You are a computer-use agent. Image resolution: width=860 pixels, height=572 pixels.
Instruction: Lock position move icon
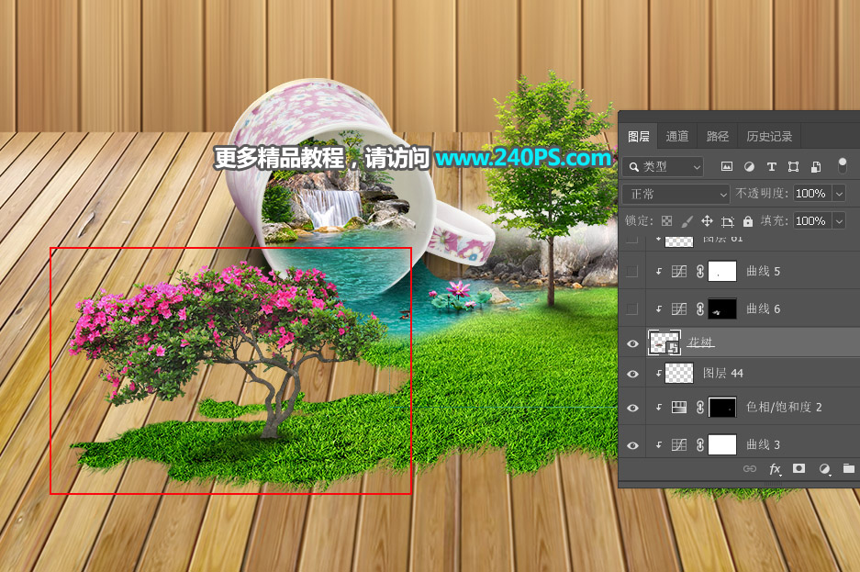pyautogui.click(x=707, y=221)
